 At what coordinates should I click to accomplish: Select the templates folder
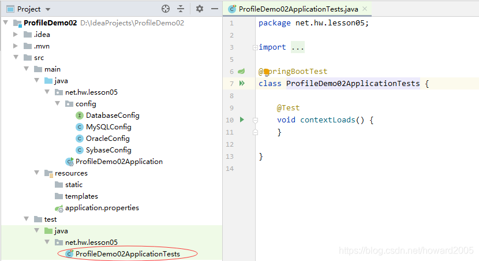tap(81, 196)
